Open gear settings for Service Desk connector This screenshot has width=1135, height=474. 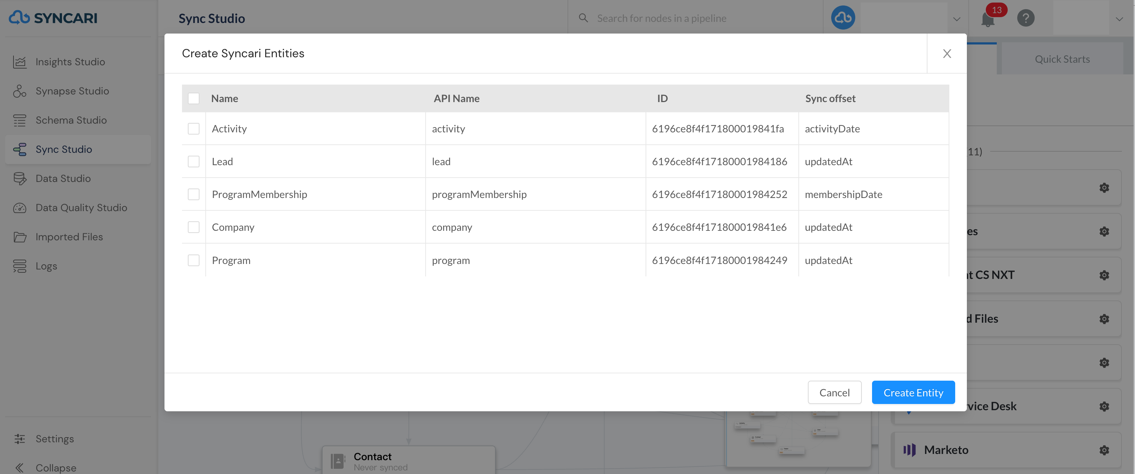pyautogui.click(x=1104, y=406)
